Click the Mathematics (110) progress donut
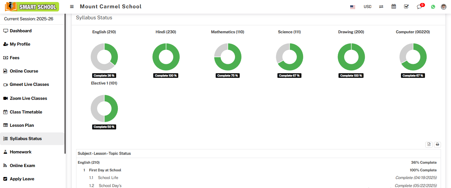Viewport: 451px width, 188px height. (x=228, y=57)
